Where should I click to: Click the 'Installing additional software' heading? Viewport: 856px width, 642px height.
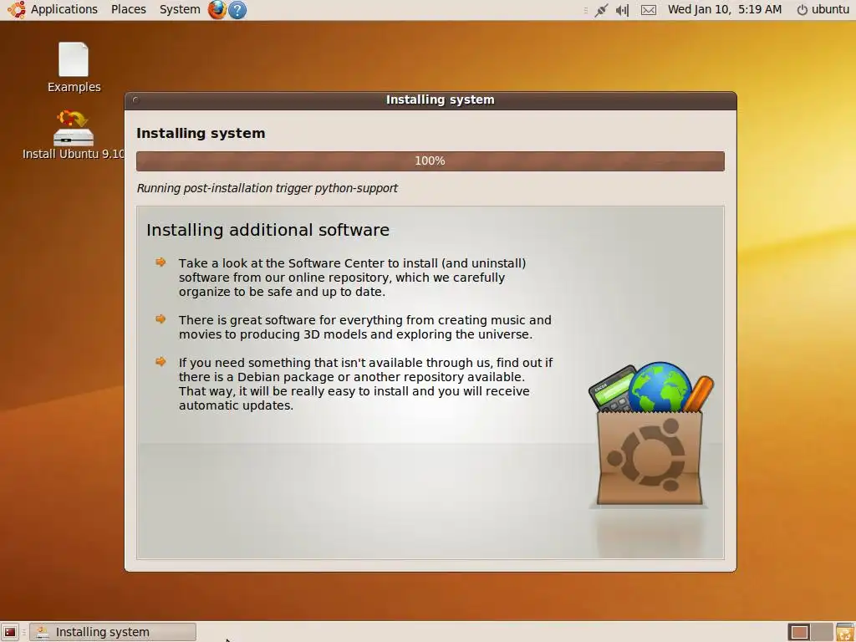(x=267, y=230)
